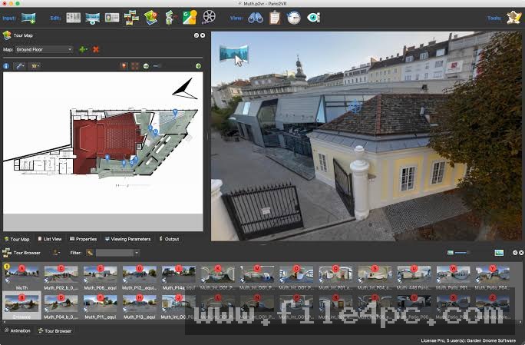The width and height of the screenshot is (525, 345).
Task: Click the License Pro status bar text
Action: 468,340
